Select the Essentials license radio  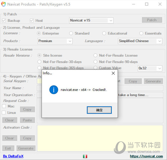point(141,33)
